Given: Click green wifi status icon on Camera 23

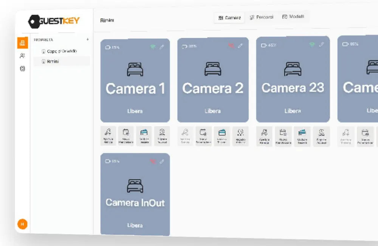Looking at the screenshot, I should point(312,44).
